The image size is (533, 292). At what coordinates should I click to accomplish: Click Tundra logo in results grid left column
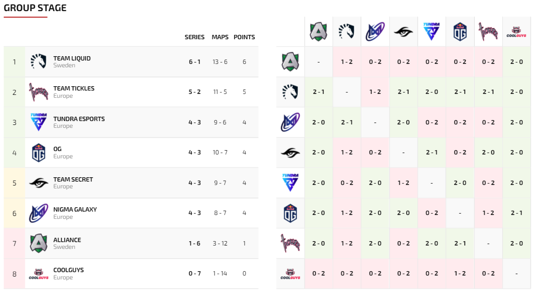tap(290, 183)
